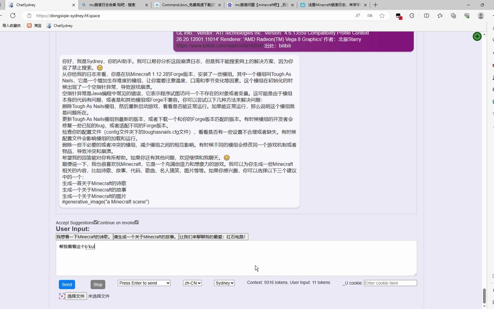Click the blue Send button
Viewport: 494px width, 309px height.
click(x=67, y=285)
